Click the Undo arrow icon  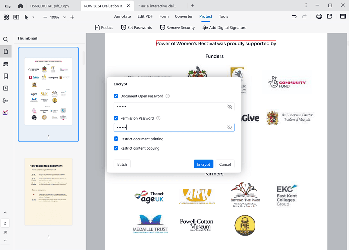294,17
